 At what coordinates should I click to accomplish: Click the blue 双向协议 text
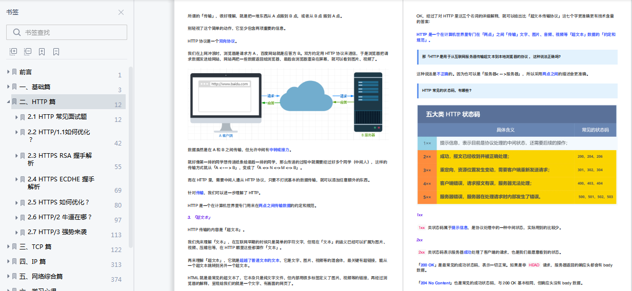[227, 41]
